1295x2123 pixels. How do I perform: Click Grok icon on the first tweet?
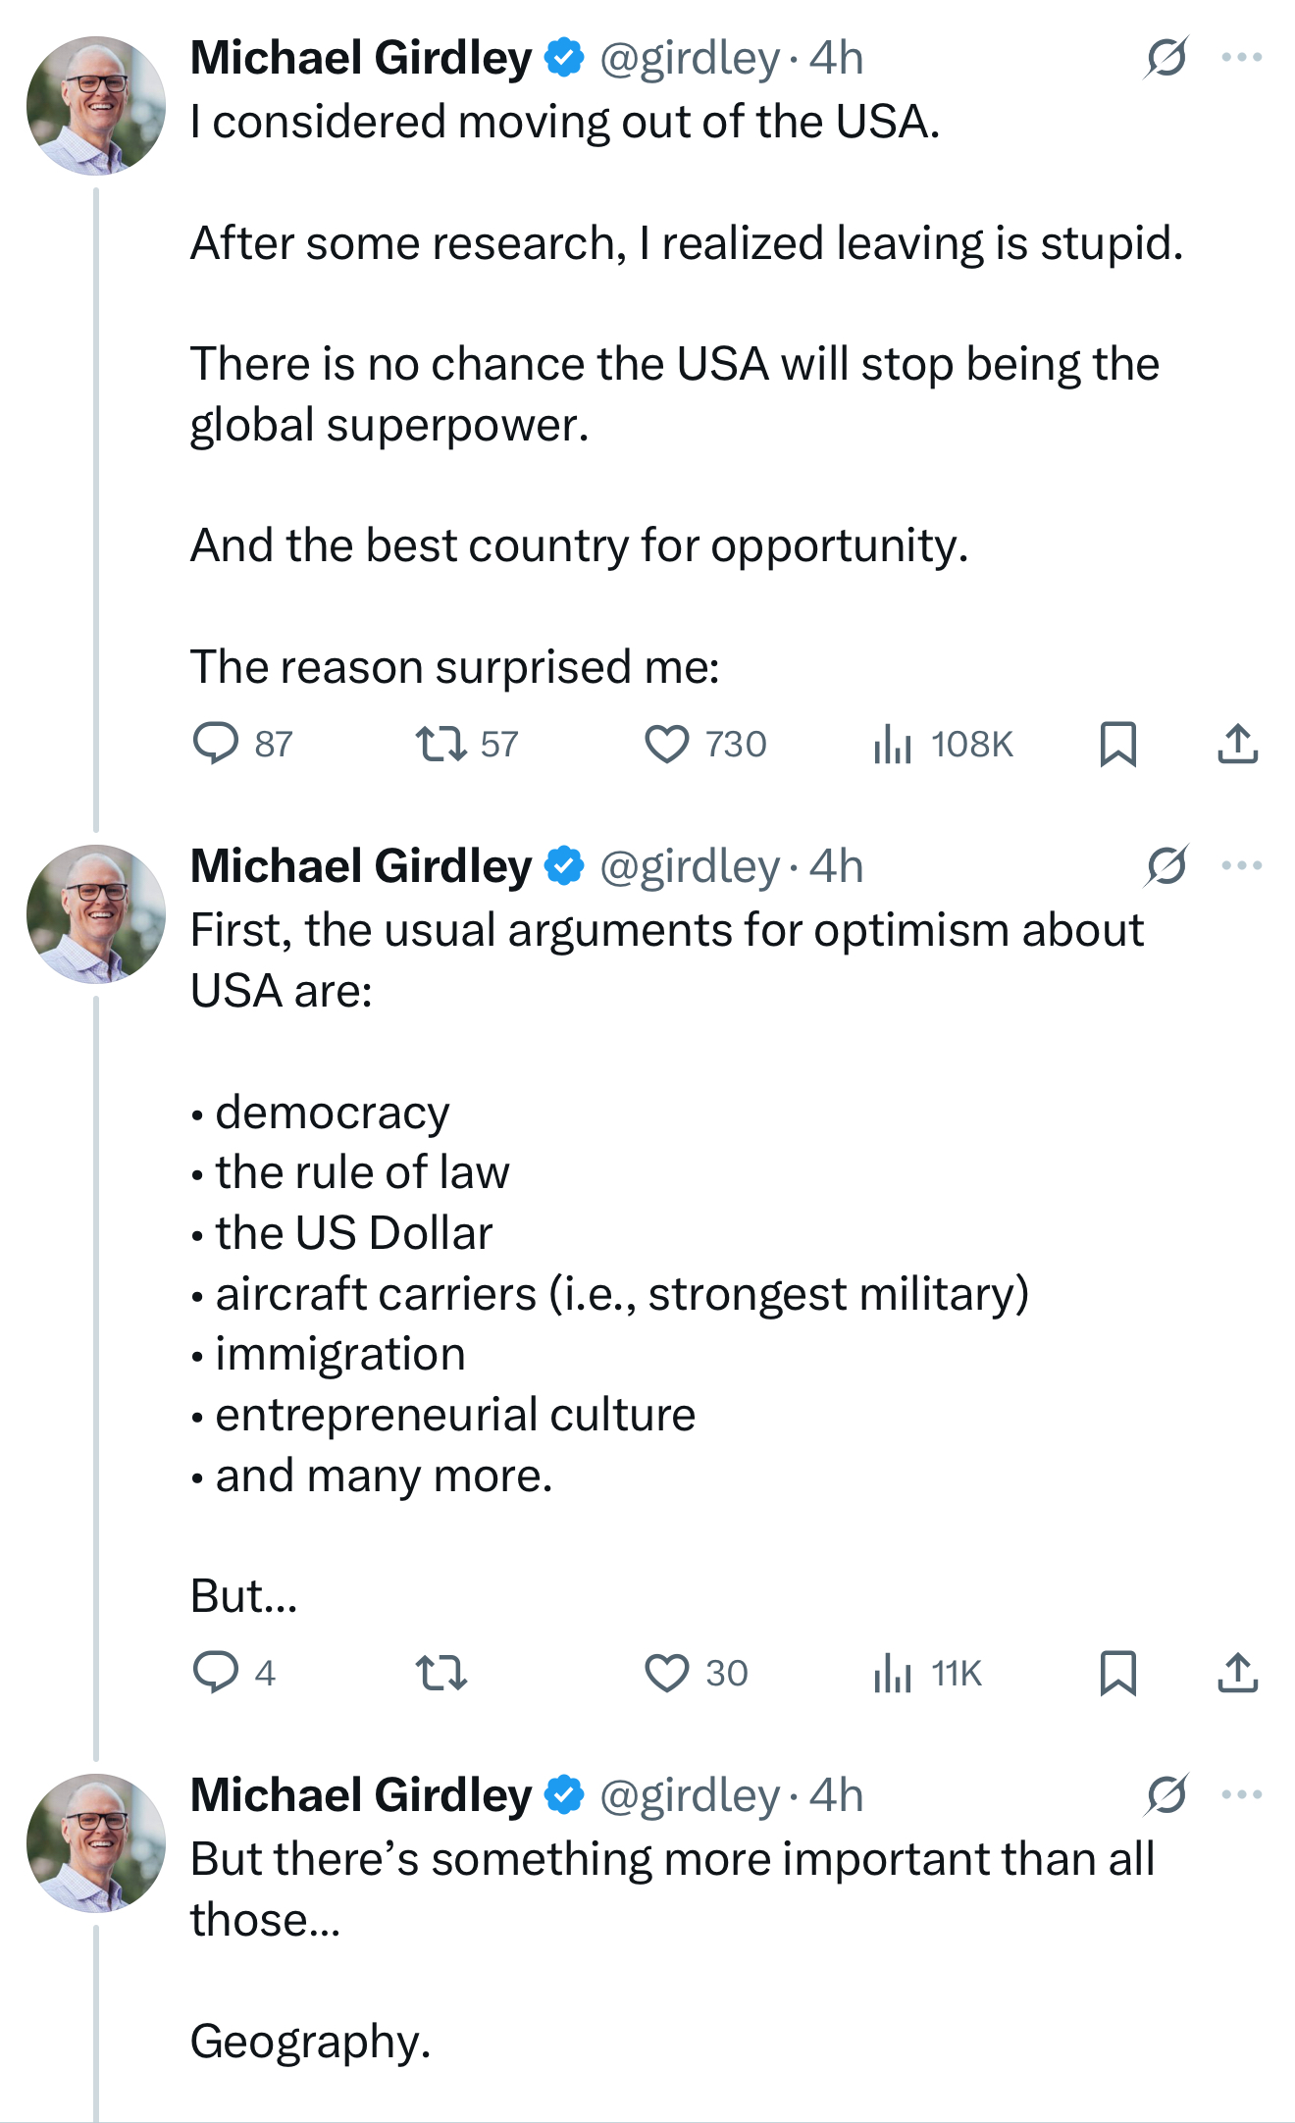[x=1166, y=58]
